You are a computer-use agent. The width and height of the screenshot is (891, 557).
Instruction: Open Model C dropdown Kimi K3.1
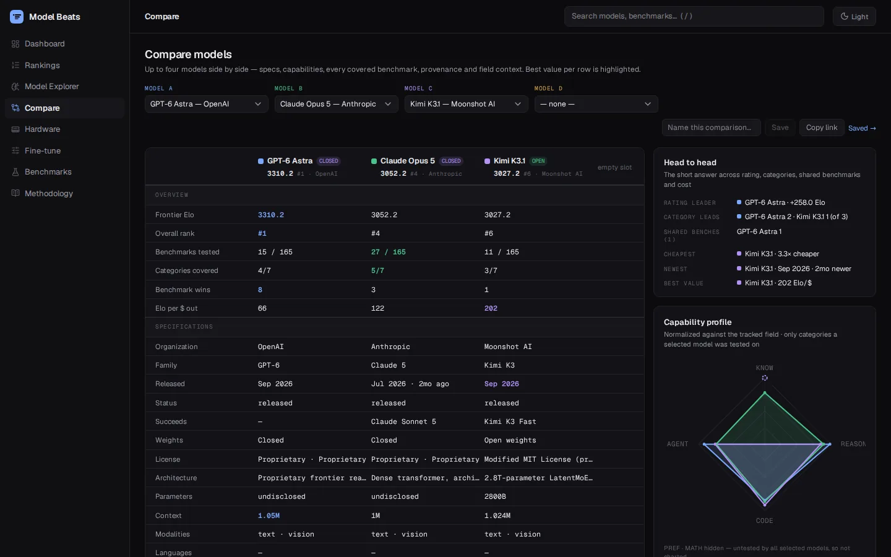[x=467, y=104]
